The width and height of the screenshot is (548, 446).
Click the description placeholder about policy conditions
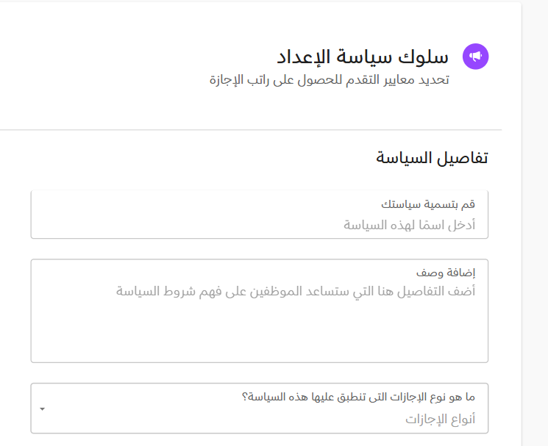(296, 292)
